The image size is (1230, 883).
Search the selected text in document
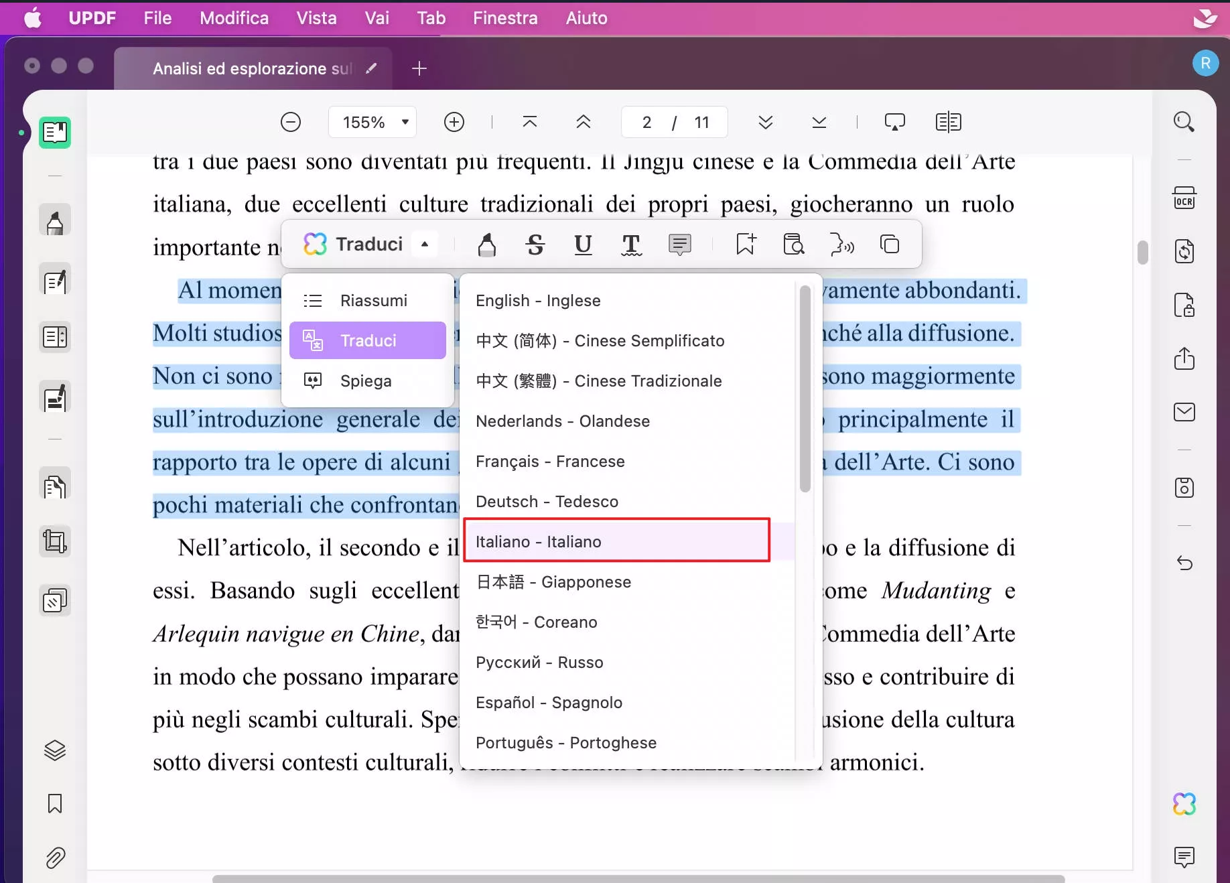click(794, 245)
